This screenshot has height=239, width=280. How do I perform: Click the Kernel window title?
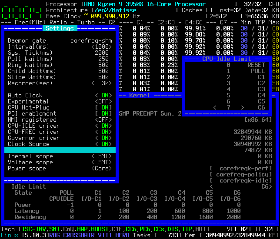click(x=140, y=95)
